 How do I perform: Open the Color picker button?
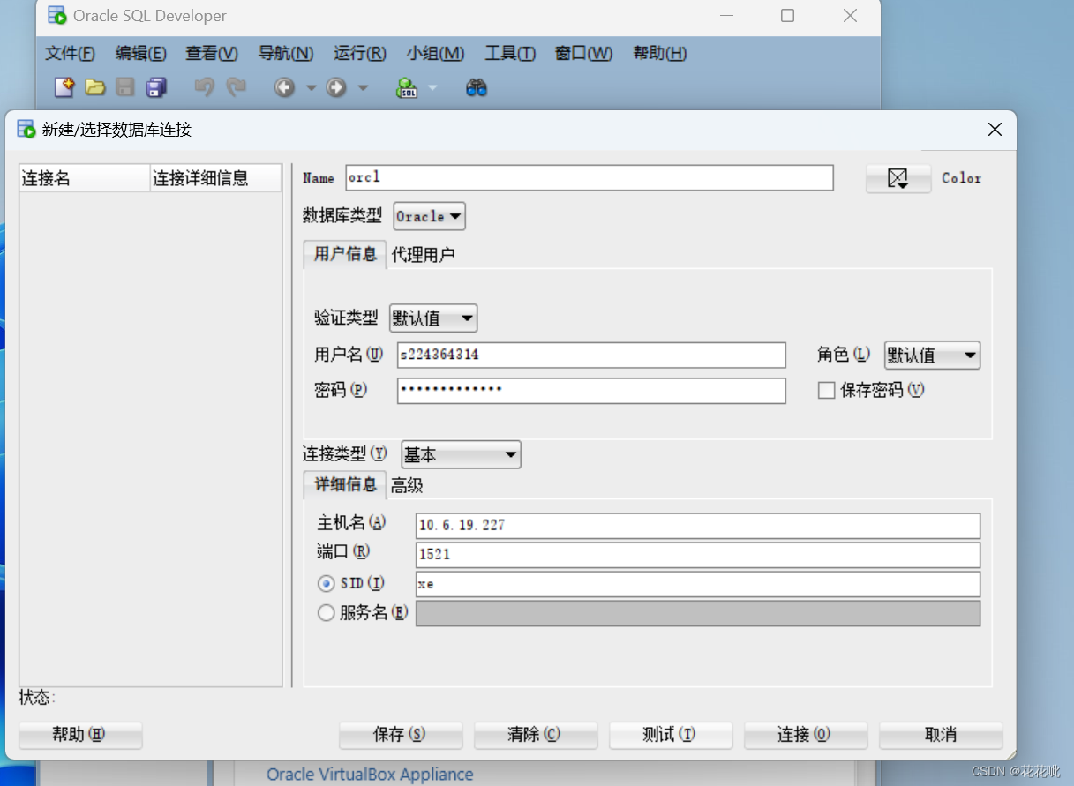point(898,178)
